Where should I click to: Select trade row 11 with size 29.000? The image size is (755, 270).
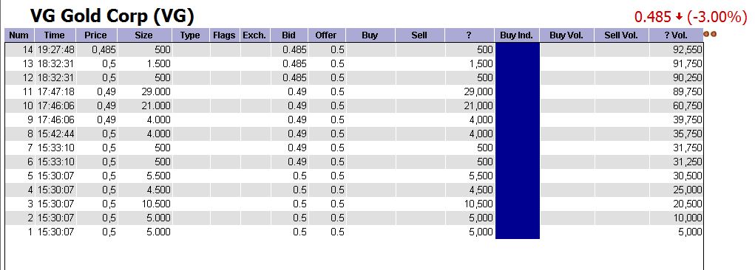(x=354, y=91)
